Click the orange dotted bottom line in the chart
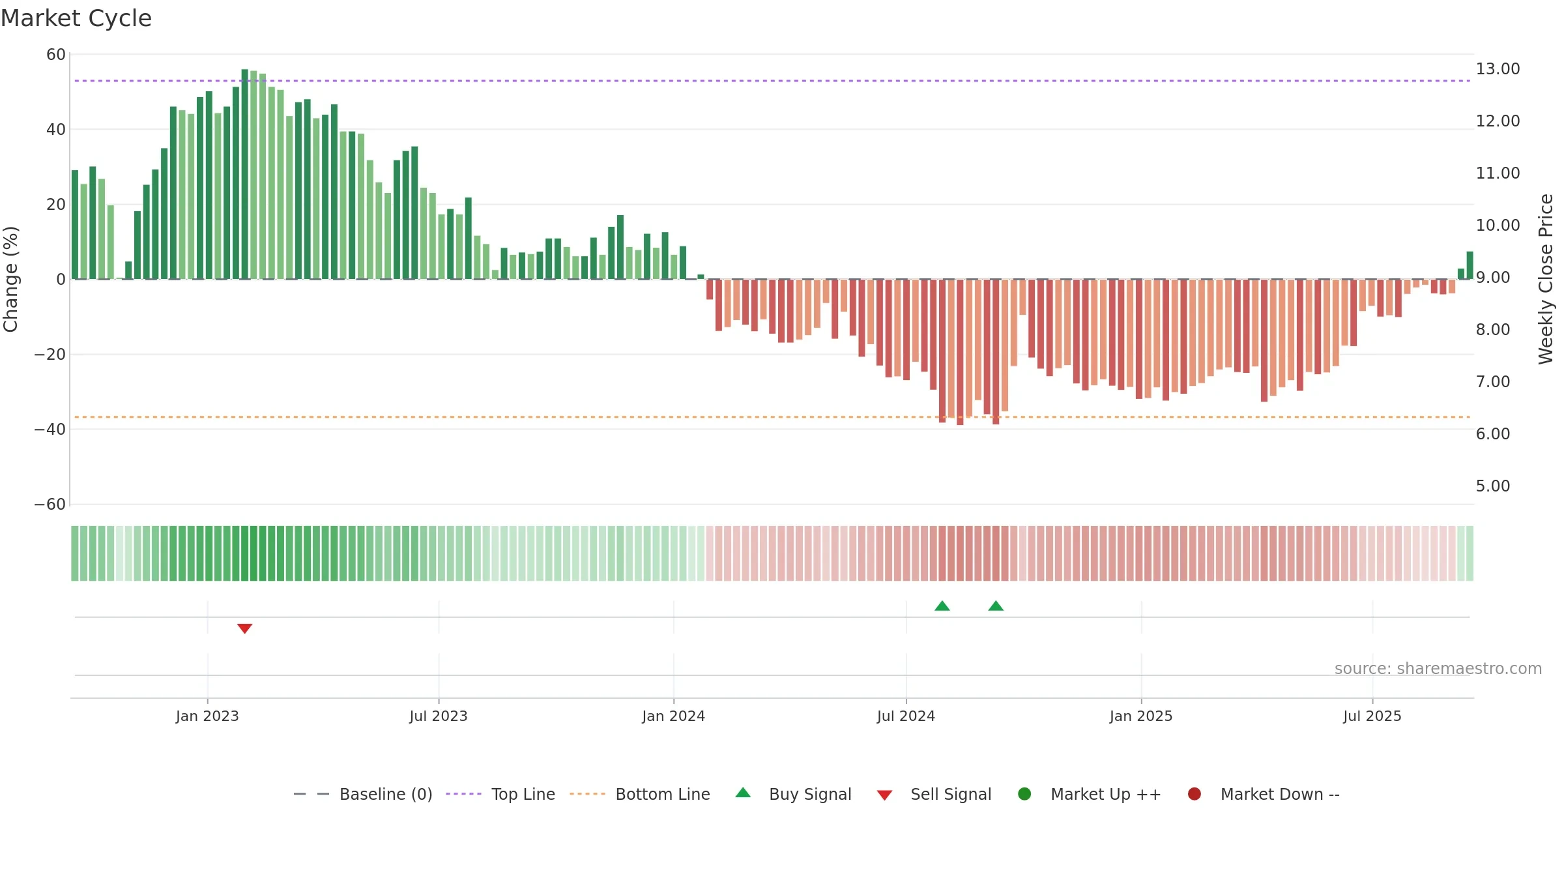The image size is (1564, 880). click(772, 417)
